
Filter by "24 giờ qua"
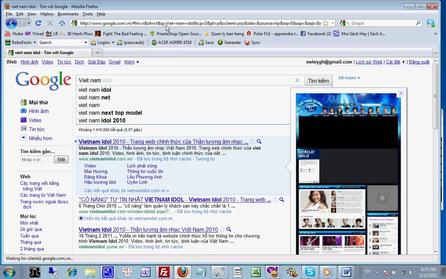click(x=31, y=229)
